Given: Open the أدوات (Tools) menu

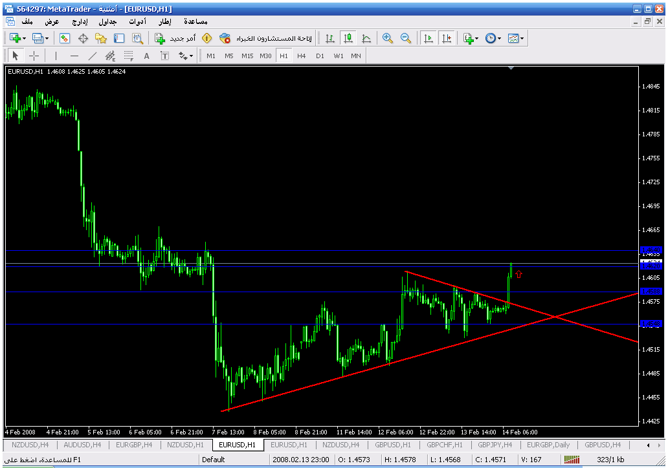Looking at the screenshot, I should (136, 21).
